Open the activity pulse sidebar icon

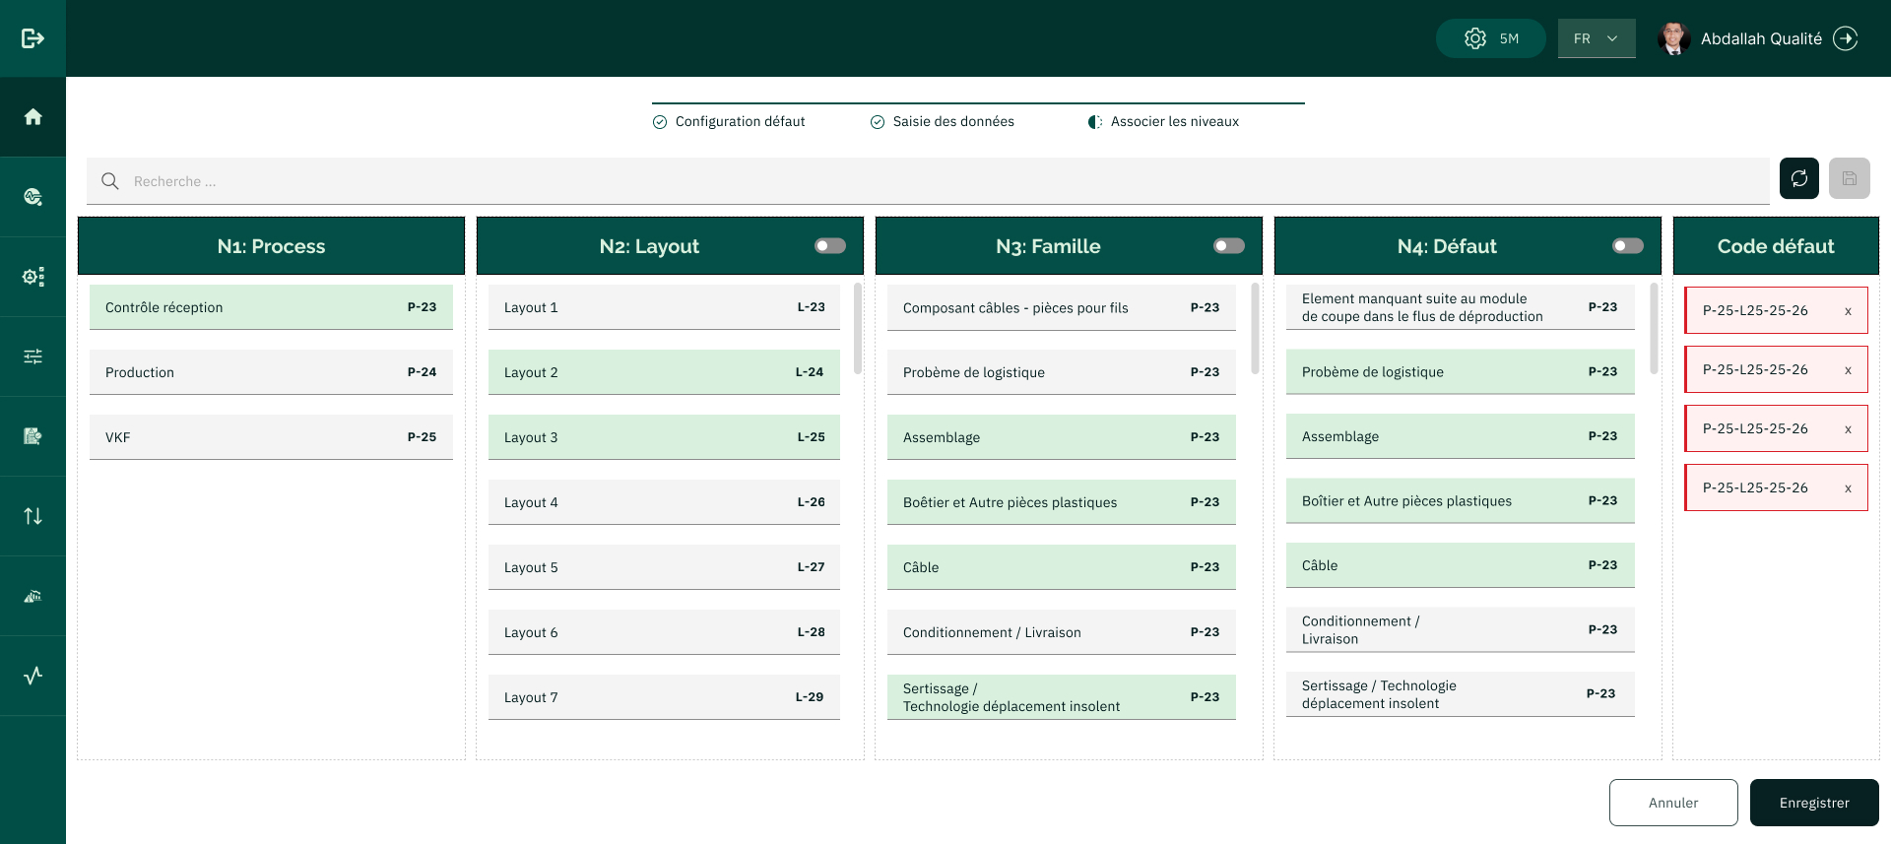(x=33, y=676)
